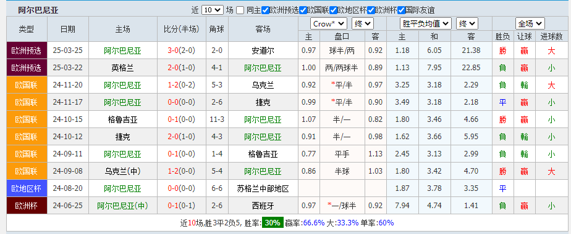This screenshot has width=571, height=234.
Task: Open away team 乌克兰 in the 24-11-20 row
Action: [x=263, y=85]
